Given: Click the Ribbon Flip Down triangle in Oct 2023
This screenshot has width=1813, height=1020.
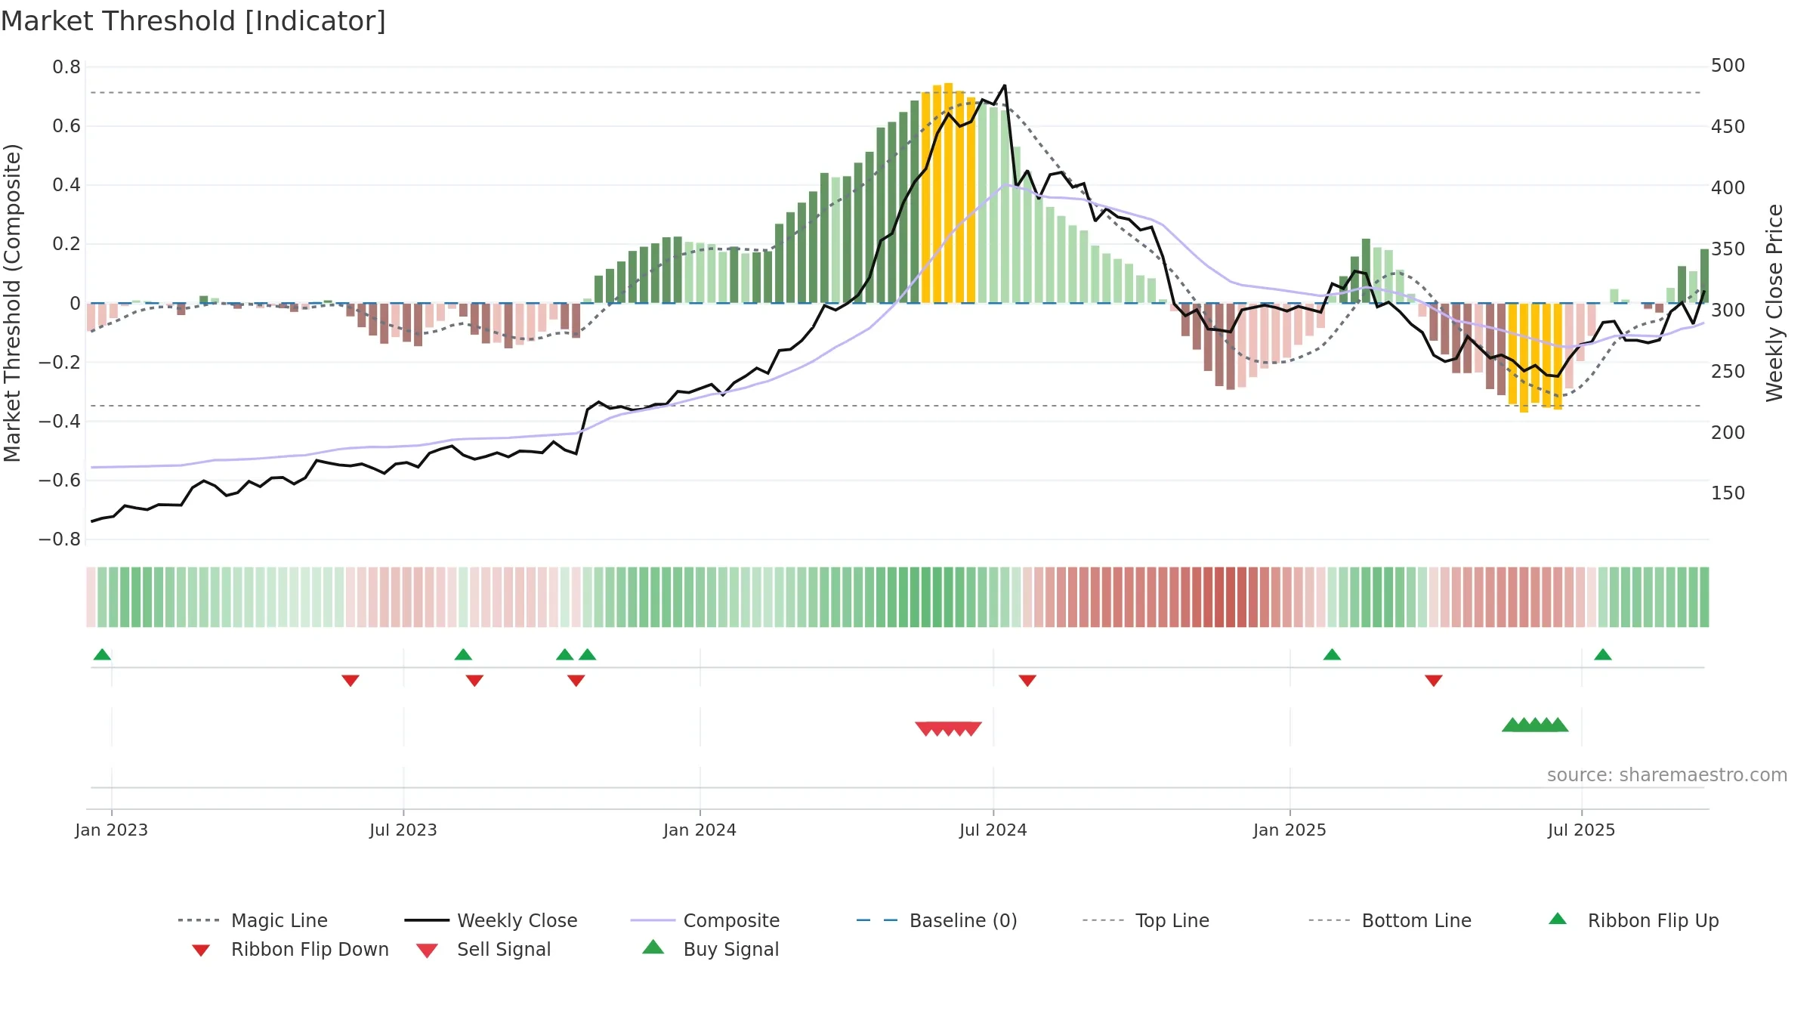Looking at the screenshot, I should pyautogui.click(x=576, y=681).
